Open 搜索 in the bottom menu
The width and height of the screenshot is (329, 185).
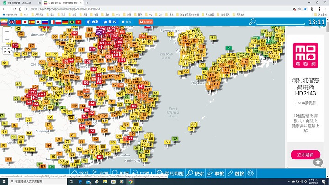pos(196,174)
